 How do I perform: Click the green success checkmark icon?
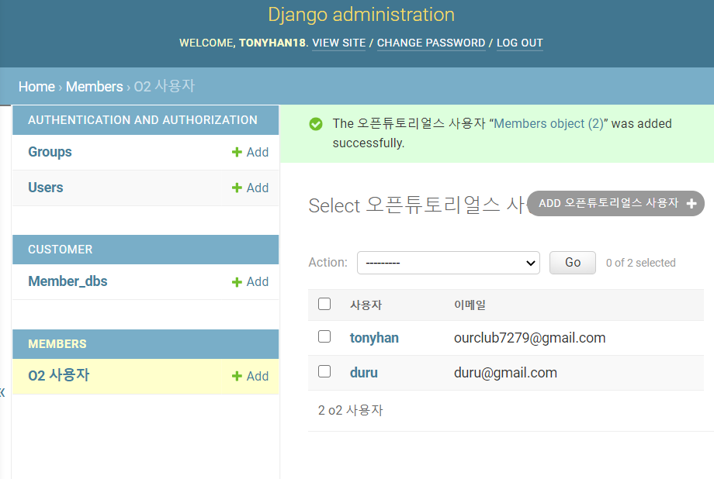pos(316,124)
